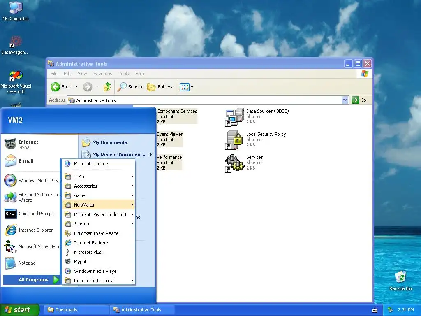This screenshot has height=316, width=421.
Task: Toggle the Folders pane button
Action: (x=160, y=87)
